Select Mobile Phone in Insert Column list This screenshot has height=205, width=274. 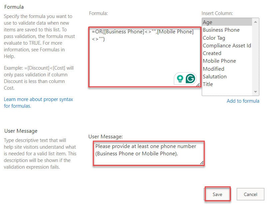click(x=227, y=61)
